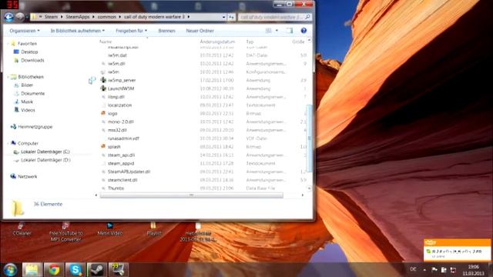
Task: Select Netzwerk in navigation pane
Action: click(x=27, y=176)
